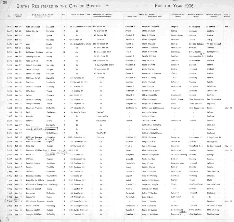Screen dimensions: 234x222
Task: Click the mother name 'Margaret Barrett'
Action: (x=150, y=27)
